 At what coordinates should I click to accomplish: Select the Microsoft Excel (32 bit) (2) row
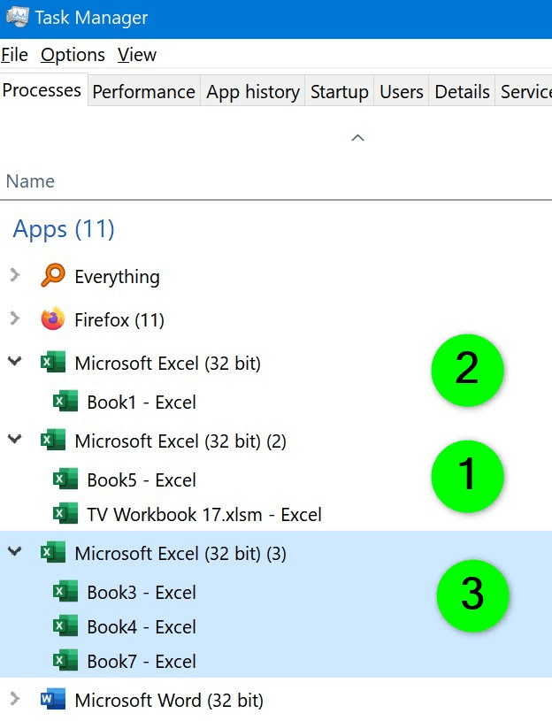tap(276, 441)
